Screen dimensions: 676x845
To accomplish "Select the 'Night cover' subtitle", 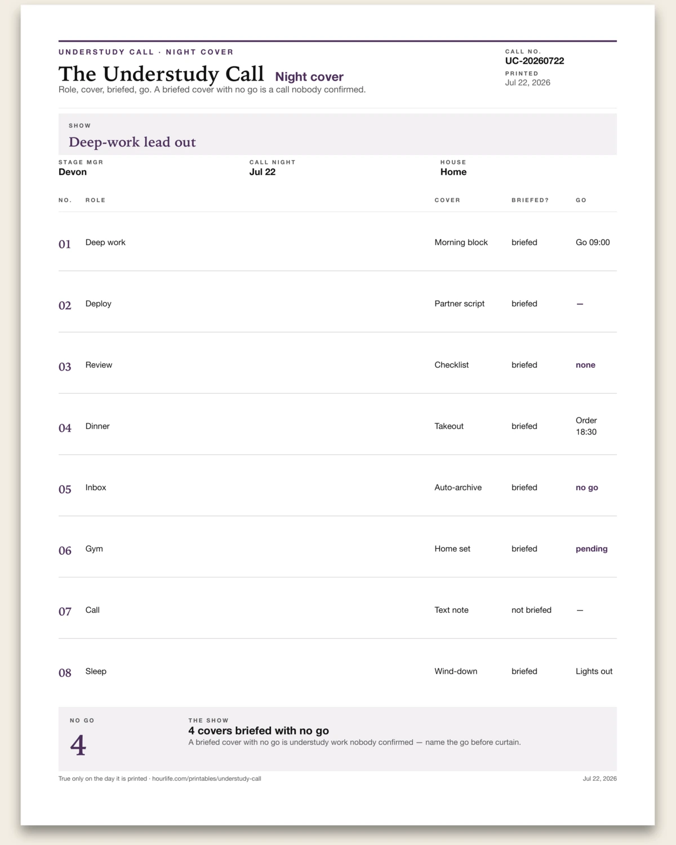I will point(309,77).
